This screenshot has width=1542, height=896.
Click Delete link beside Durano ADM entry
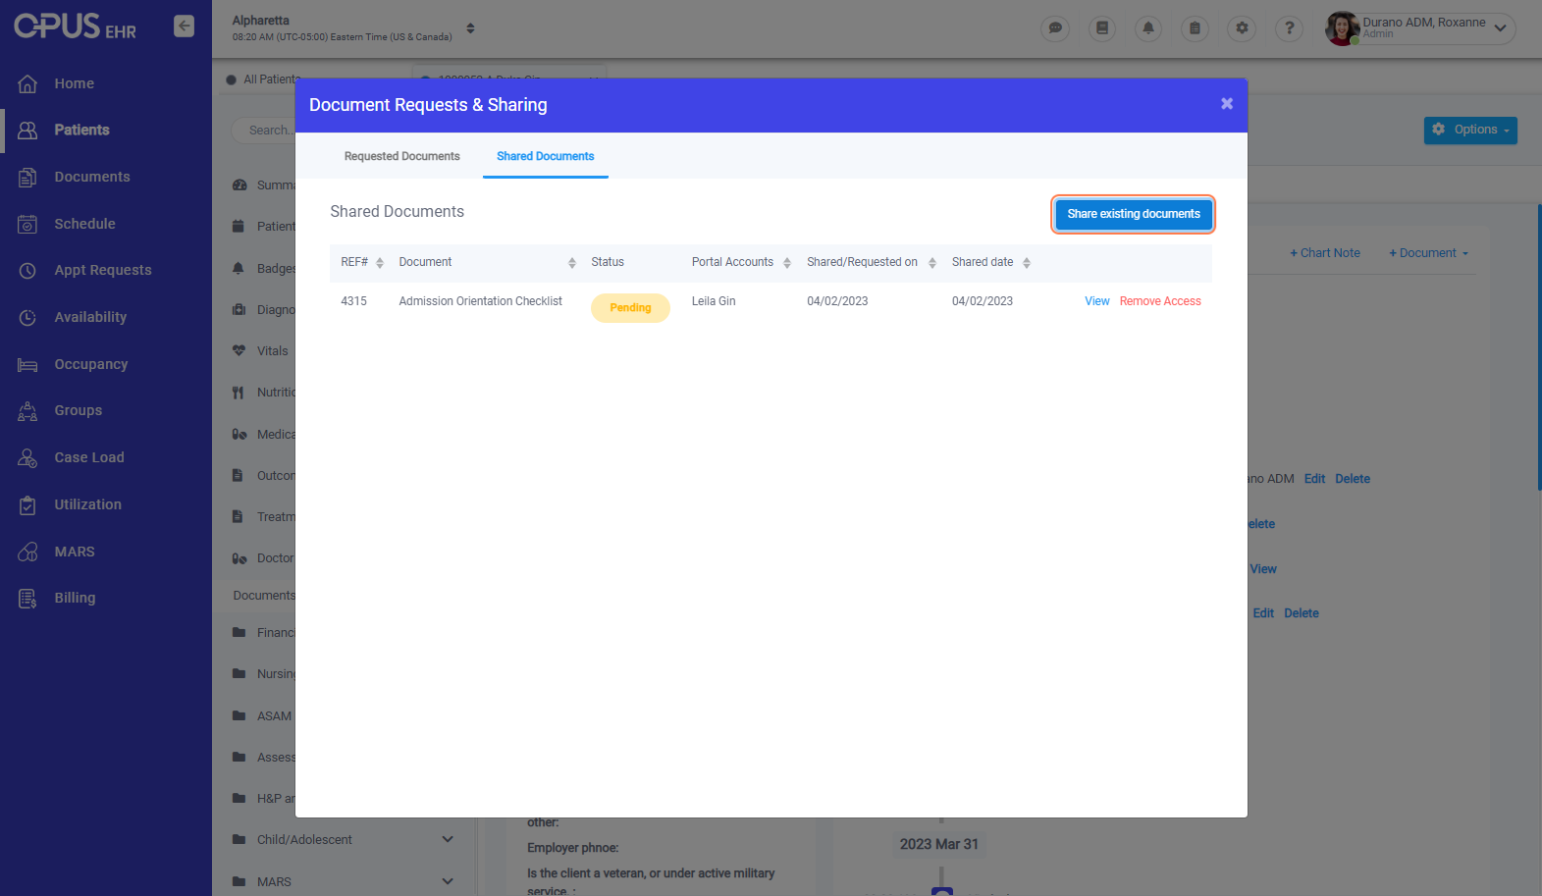click(1352, 479)
